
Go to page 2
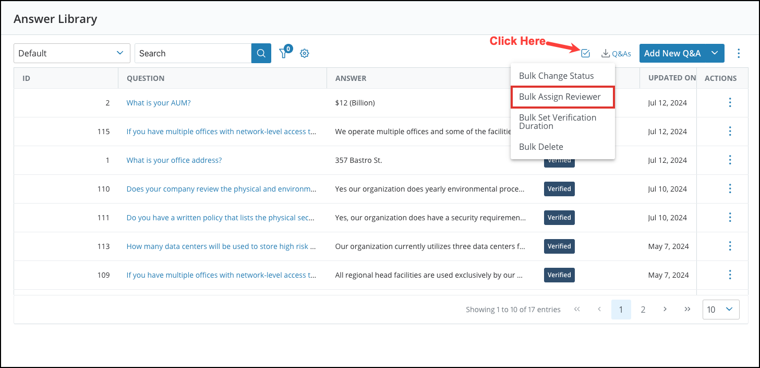pyautogui.click(x=643, y=310)
